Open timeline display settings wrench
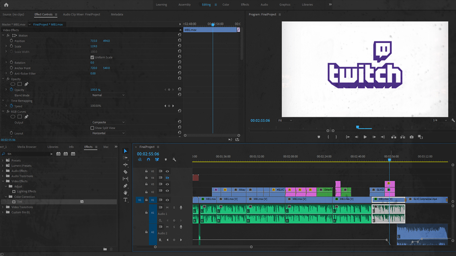Screen dimensions: 456x256 tap(174, 160)
